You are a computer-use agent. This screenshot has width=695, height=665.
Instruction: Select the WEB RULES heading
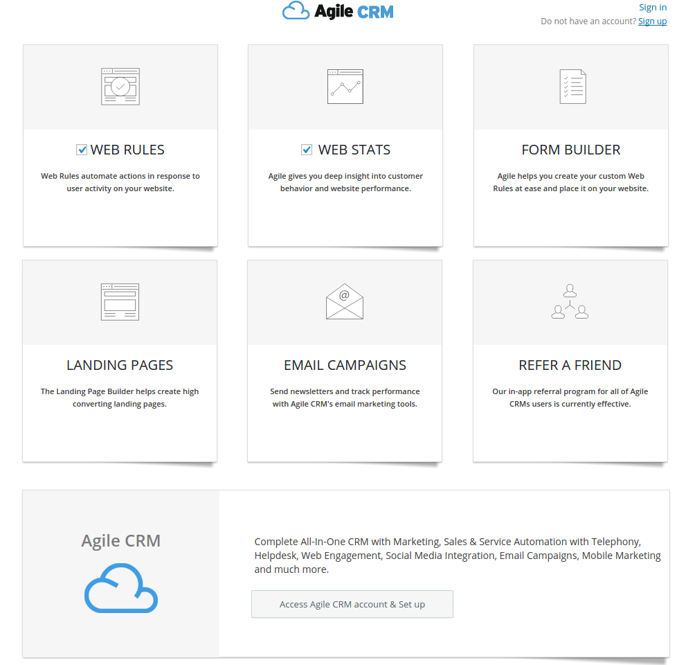click(x=127, y=150)
